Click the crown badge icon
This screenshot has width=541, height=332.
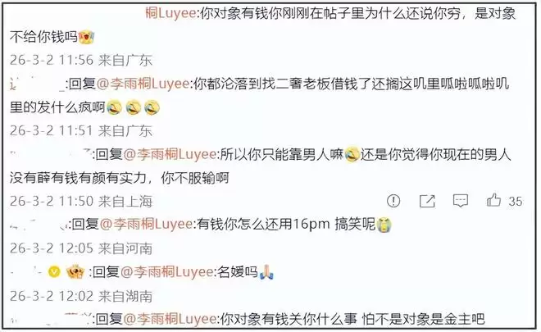click(75, 272)
